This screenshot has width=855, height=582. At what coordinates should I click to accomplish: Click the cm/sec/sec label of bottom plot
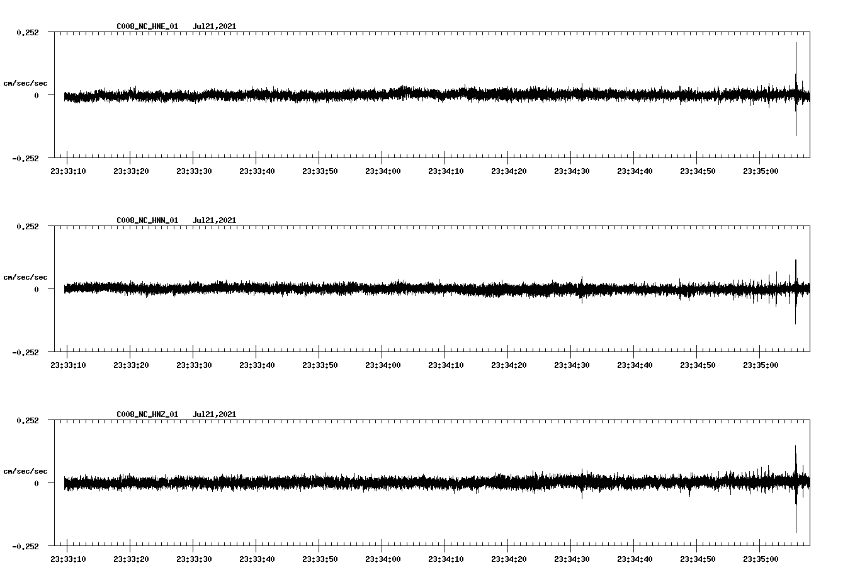click(x=26, y=471)
